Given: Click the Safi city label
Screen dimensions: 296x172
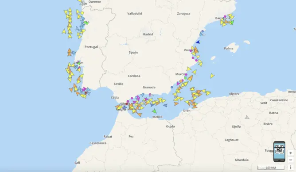Looking at the screenshot, I should [x=77, y=163].
